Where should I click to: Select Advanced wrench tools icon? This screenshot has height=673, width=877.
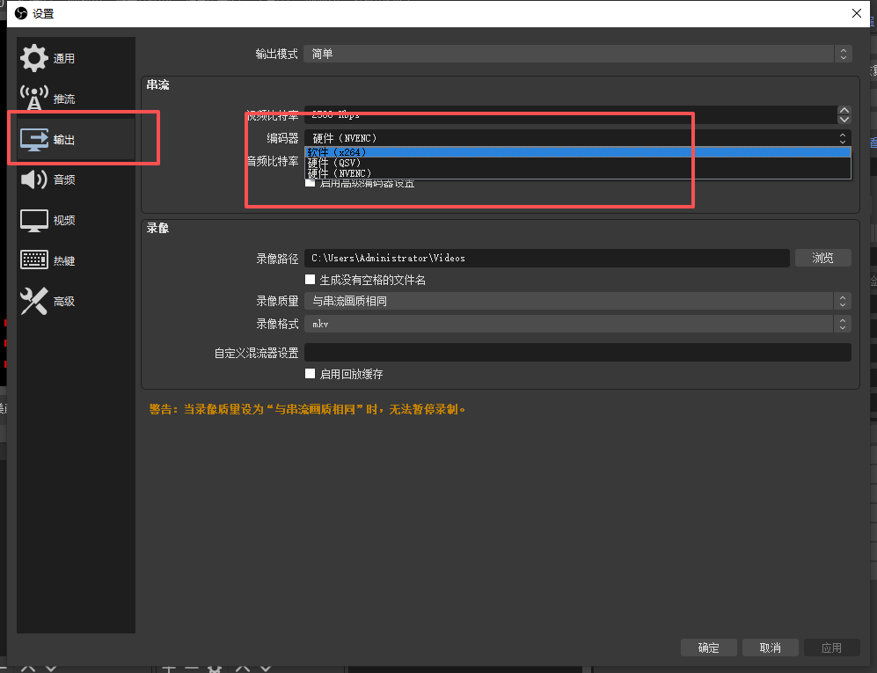coord(34,301)
